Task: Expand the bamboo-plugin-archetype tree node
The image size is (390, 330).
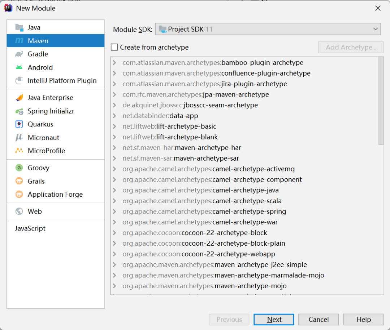Action: pos(115,63)
